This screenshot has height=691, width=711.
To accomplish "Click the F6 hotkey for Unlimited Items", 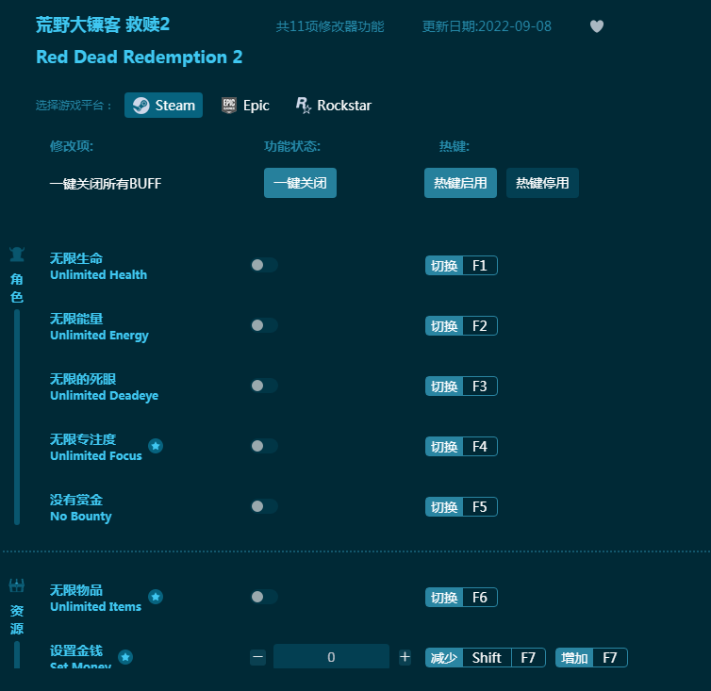I will click(461, 597).
